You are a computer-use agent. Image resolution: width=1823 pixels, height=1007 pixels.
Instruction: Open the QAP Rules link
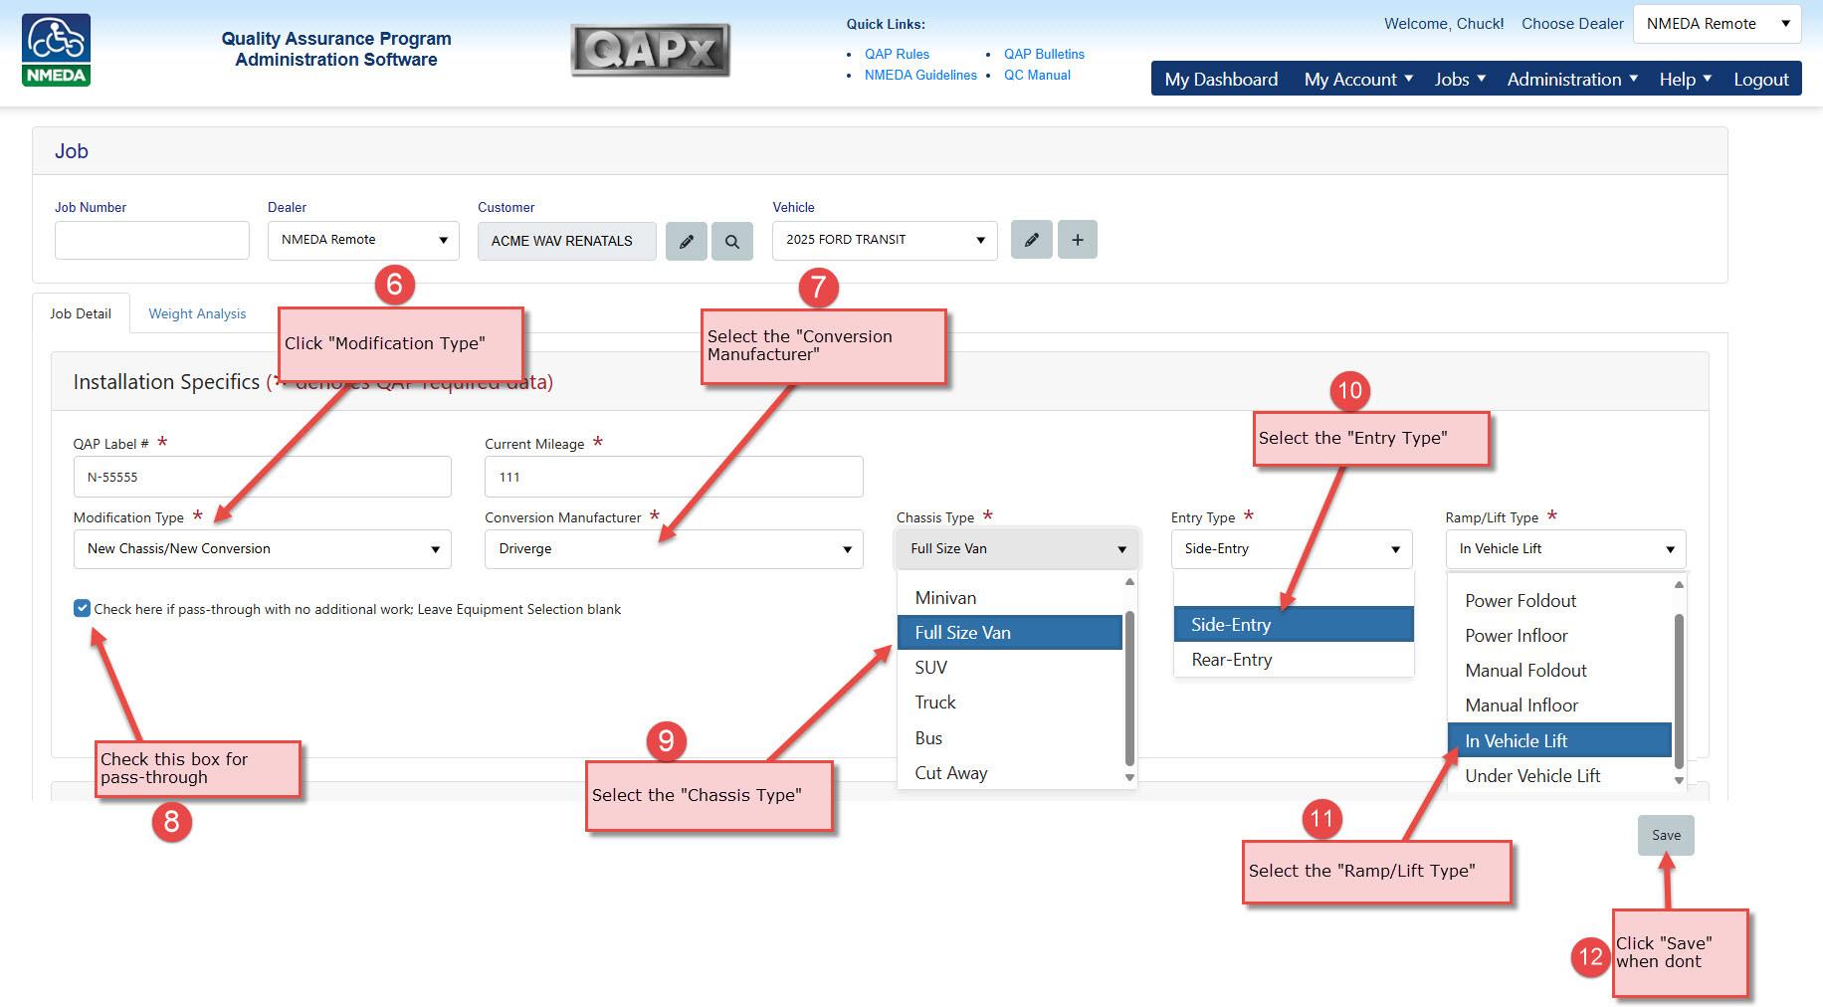[x=897, y=54]
